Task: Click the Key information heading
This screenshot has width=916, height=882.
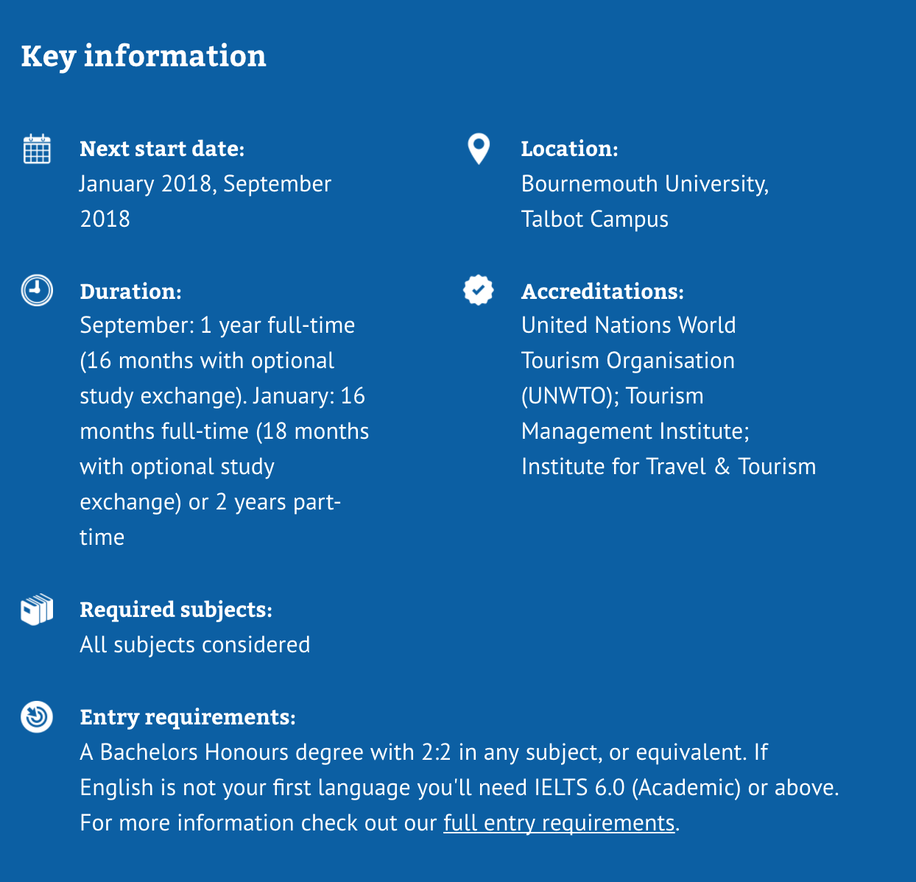Action: (144, 56)
